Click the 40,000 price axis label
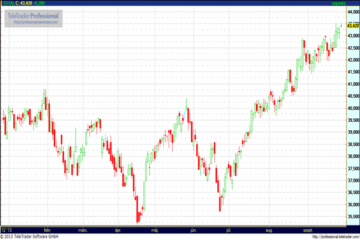 353,108
